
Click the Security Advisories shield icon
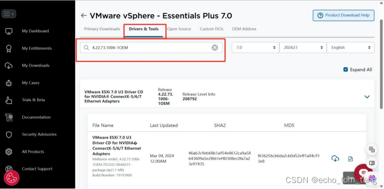coord(9,134)
